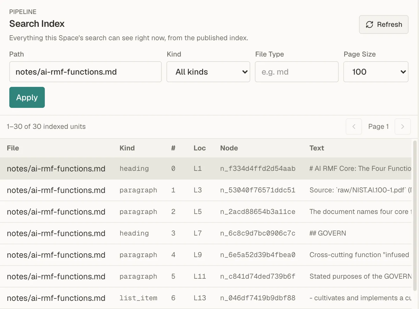
Task: Click 'Source: raw/NIST.AI.100-1.pdf' text cell
Action: coord(361,190)
